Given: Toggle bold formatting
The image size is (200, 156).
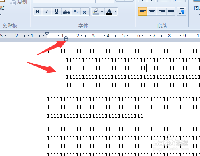Looking at the screenshot, I should (38, 12).
